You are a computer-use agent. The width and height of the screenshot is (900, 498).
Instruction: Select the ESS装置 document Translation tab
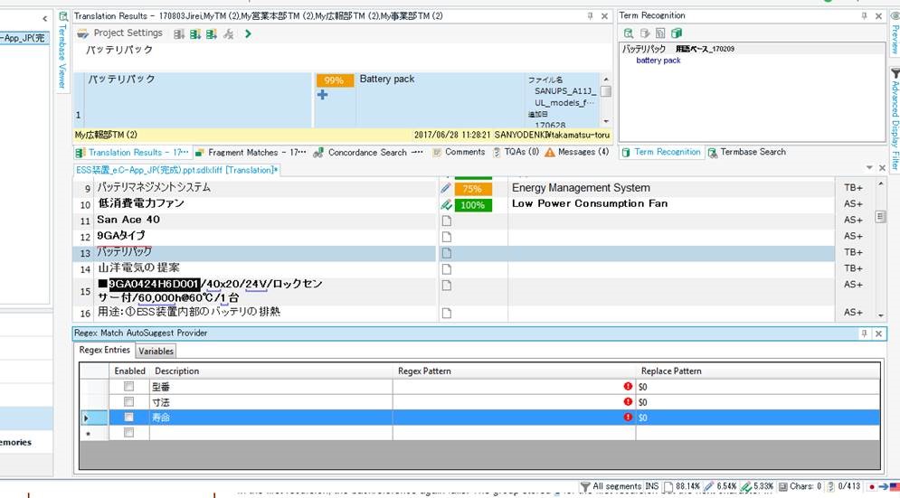click(x=177, y=170)
